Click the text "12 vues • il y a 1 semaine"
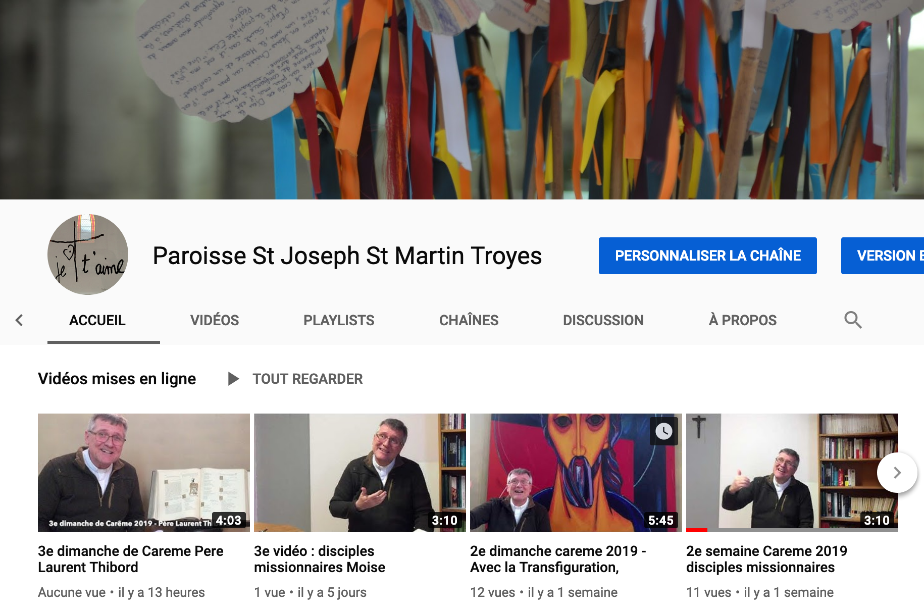This screenshot has width=924, height=612. pos(544,592)
